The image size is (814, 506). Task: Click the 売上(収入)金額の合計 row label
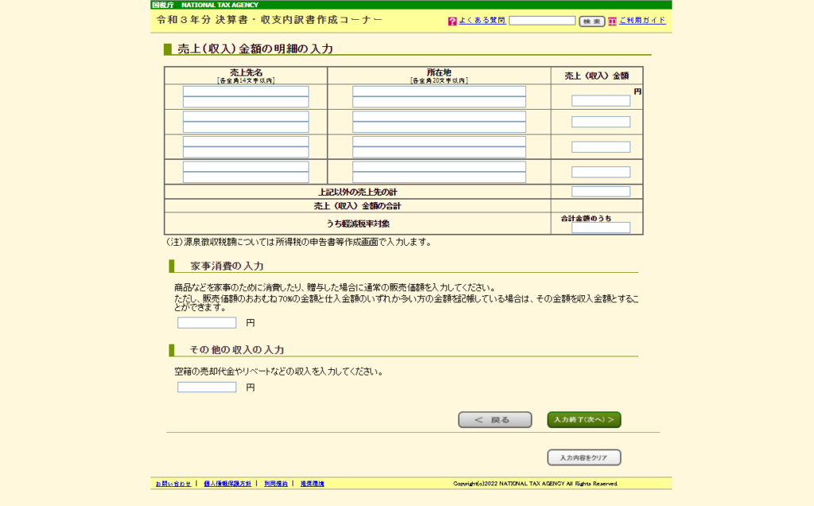pyautogui.click(x=357, y=206)
